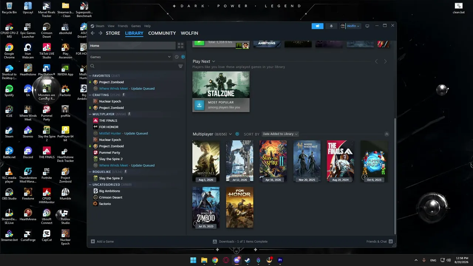
Task: Open the Date Added to Library sort dropdown
Action: click(280, 134)
